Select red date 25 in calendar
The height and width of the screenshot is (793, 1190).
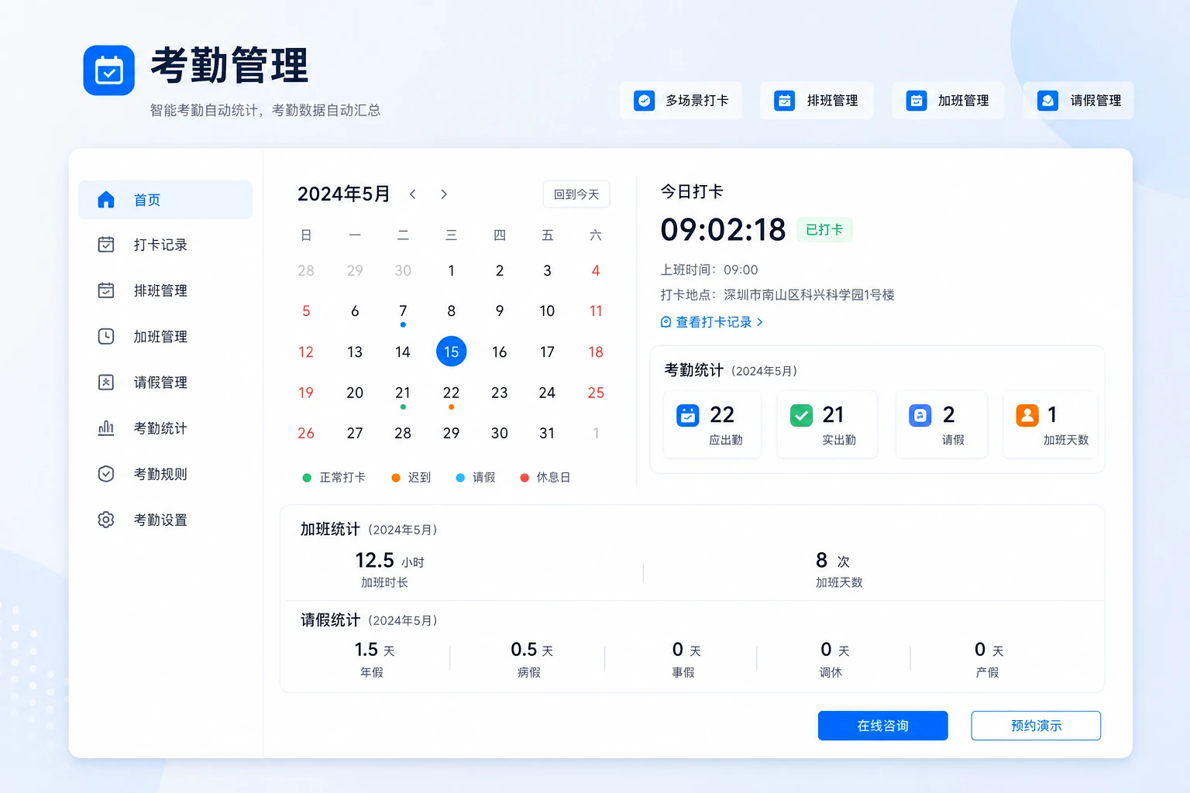pyautogui.click(x=596, y=393)
